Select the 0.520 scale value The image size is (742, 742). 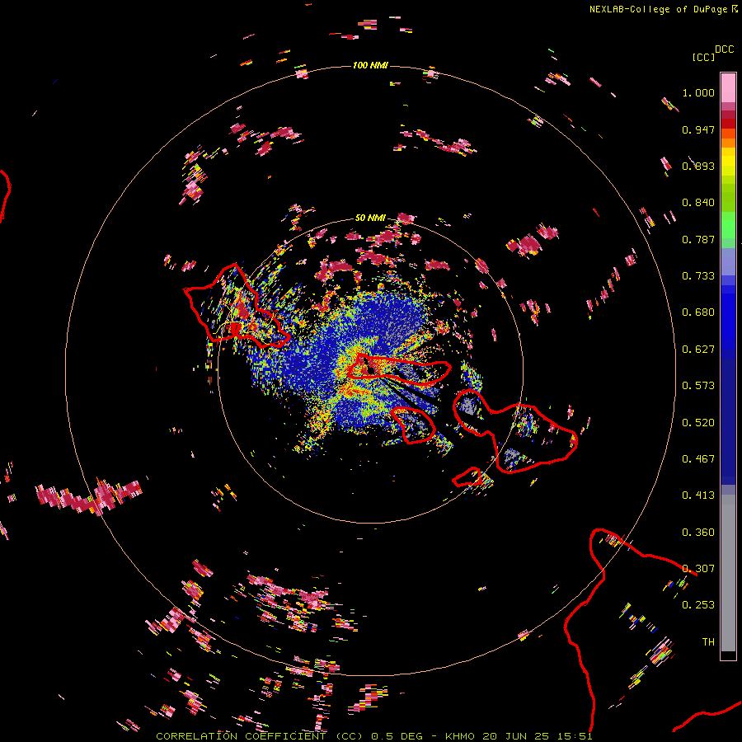point(698,423)
